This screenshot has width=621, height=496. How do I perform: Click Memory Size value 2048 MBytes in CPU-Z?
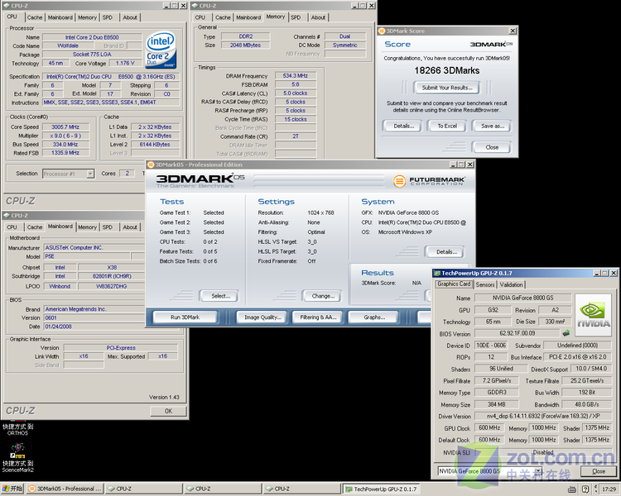tap(245, 45)
